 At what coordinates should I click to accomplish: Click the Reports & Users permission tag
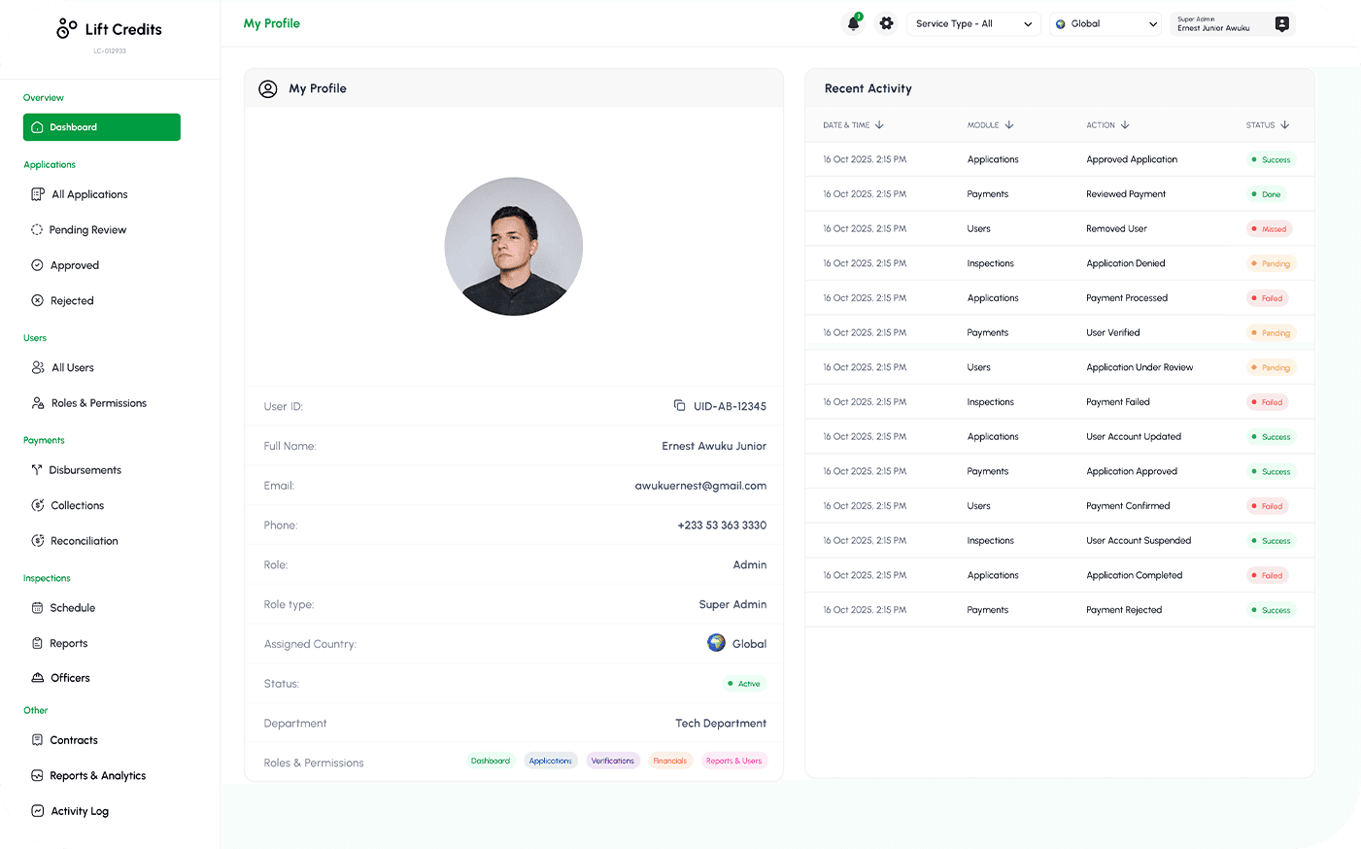pos(733,761)
